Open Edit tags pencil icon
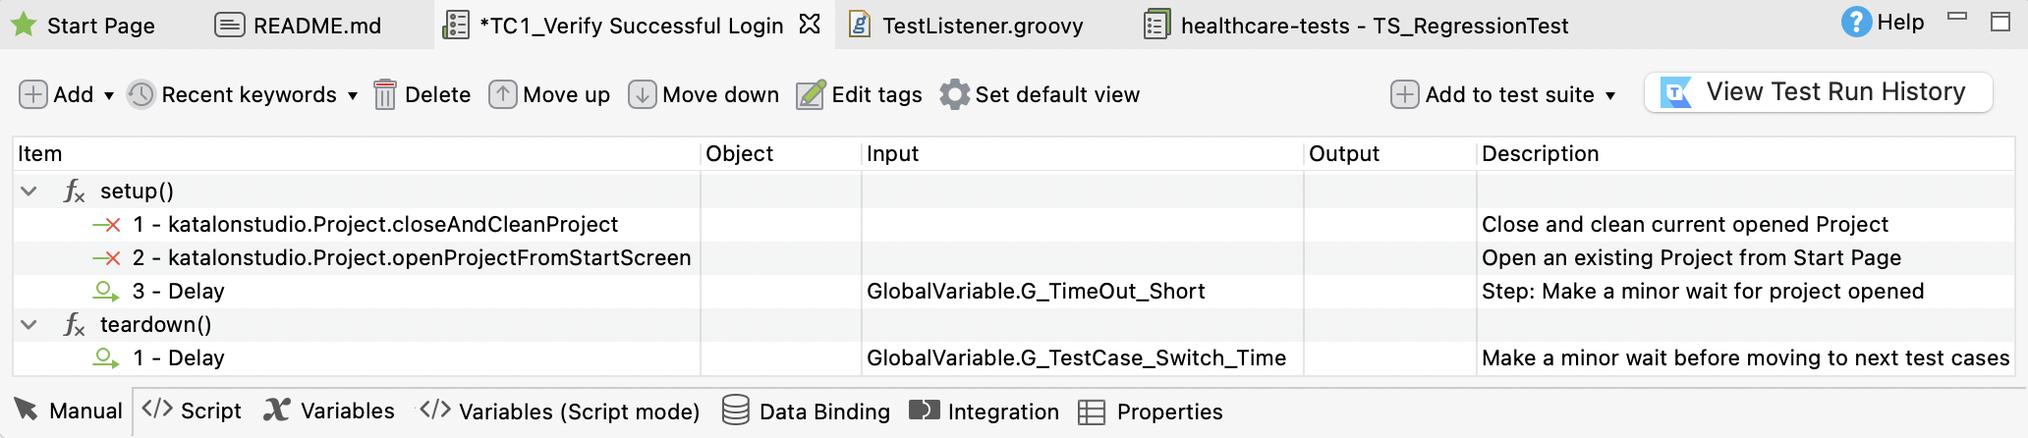The image size is (2028, 438). [x=811, y=95]
